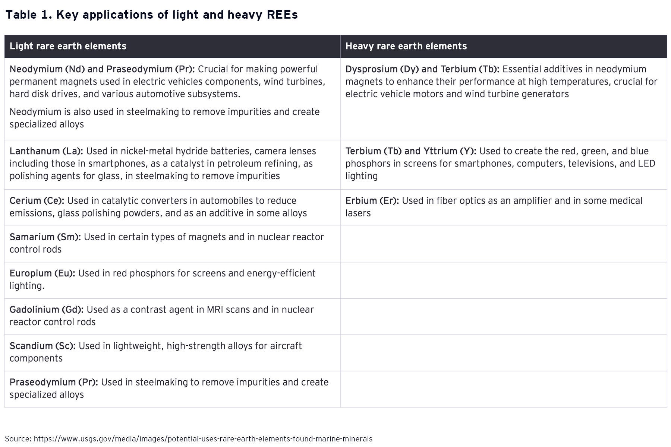Image resolution: width=671 pixels, height=447 pixels.
Task: Click the 'Heavy rare earth elements' column header
Action: click(406, 46)
